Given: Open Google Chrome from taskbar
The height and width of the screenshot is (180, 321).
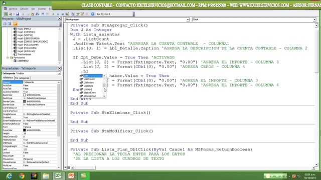Looking at the screenshot, I should click(x=22, y=176).
